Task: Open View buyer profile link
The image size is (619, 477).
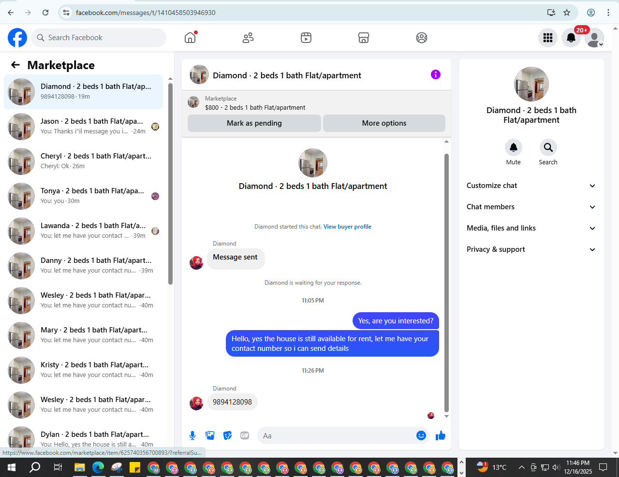Action: 347,227
